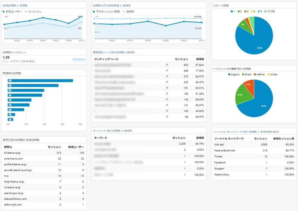
Task: Select the Hatena Diary social network row
Action: 254,175
